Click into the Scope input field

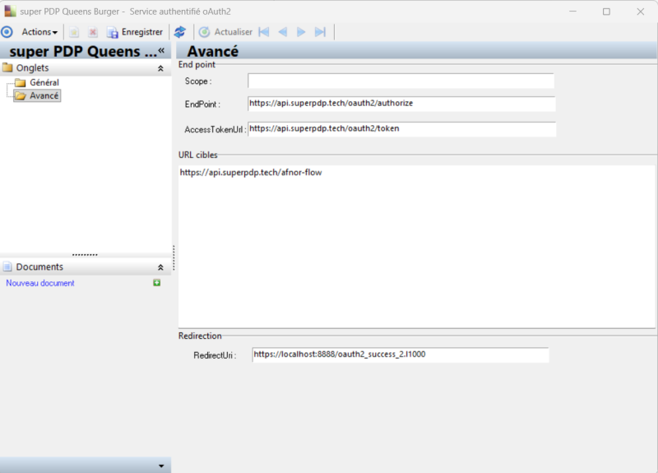tap(401, 81)
